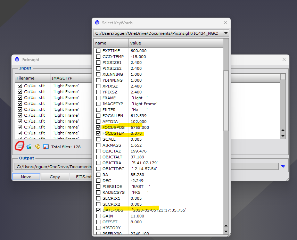Click the PixInsight logo in the rear PixInsight window
This screenshot has height=240, width=297.
(17, 59)
